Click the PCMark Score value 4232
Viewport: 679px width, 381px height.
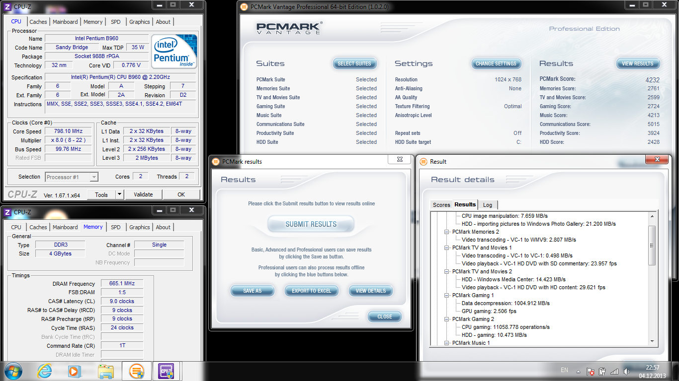click(x=652, y=79)
